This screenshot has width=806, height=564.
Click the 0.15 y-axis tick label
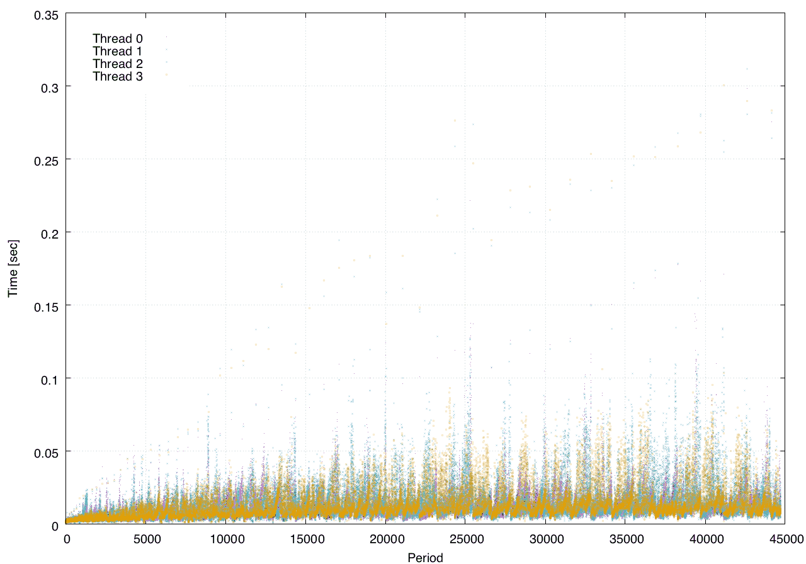[x=45, y=306]
